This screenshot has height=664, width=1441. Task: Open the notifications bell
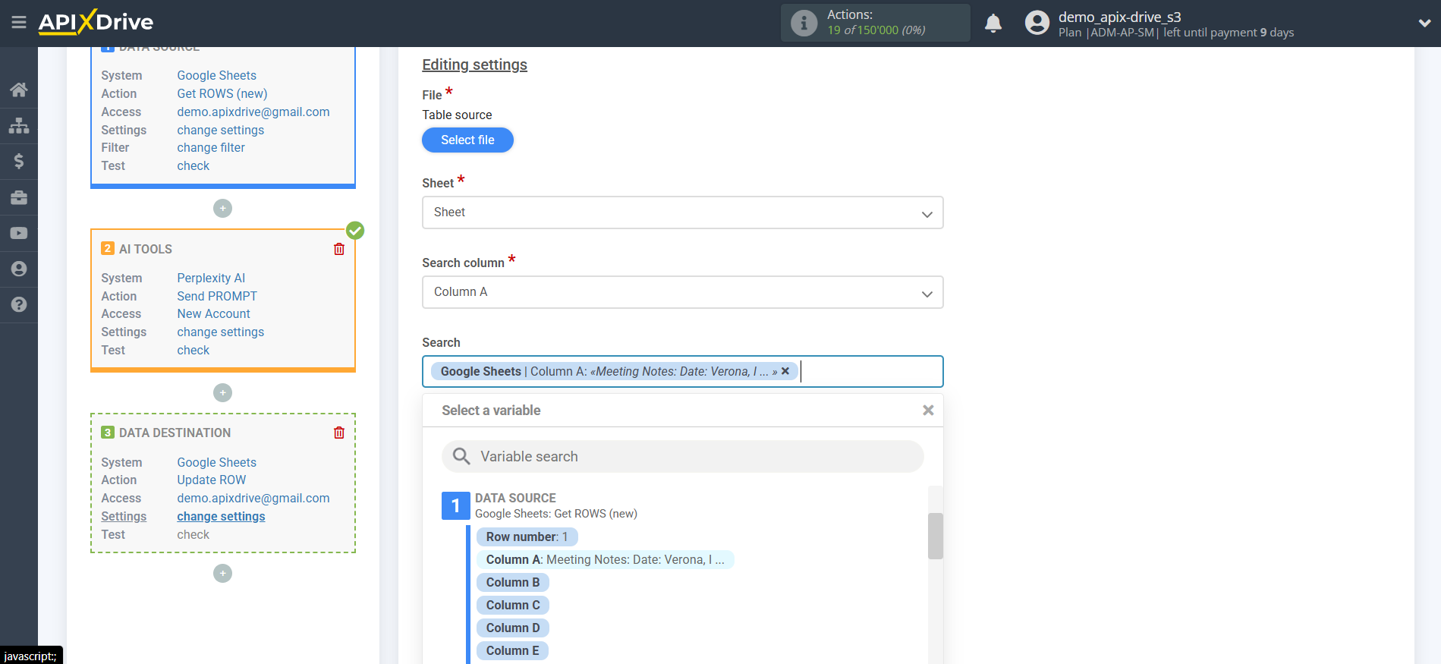point(993,24)
